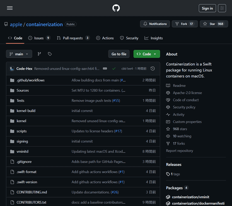232x206 pixels.
Task: Open the tags icon next to branches
Action: pyautogui.click(x=50, y=54)
